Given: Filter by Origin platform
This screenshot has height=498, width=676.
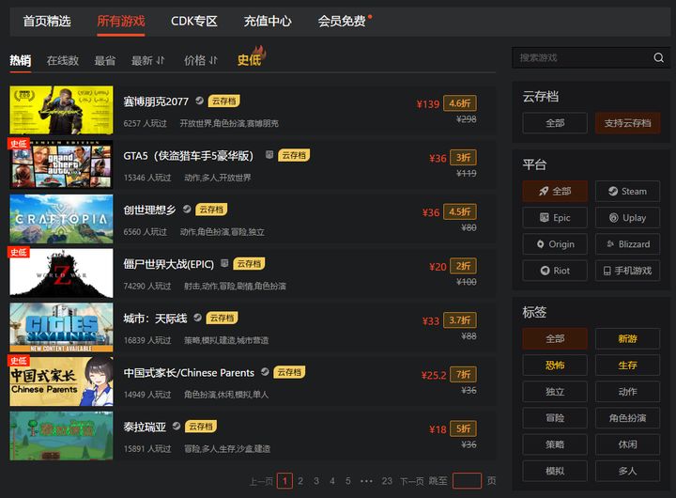Looking at the screenshot, I should point(555,244).
